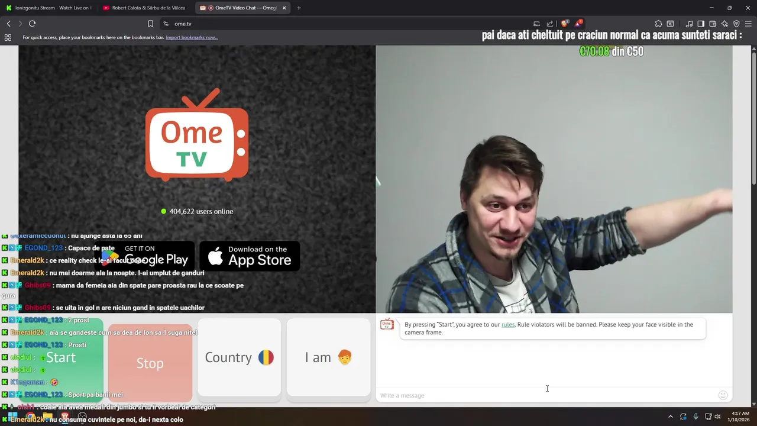
Task: Click the install app icon in the address bar
Action: click(x=536, y=24)
